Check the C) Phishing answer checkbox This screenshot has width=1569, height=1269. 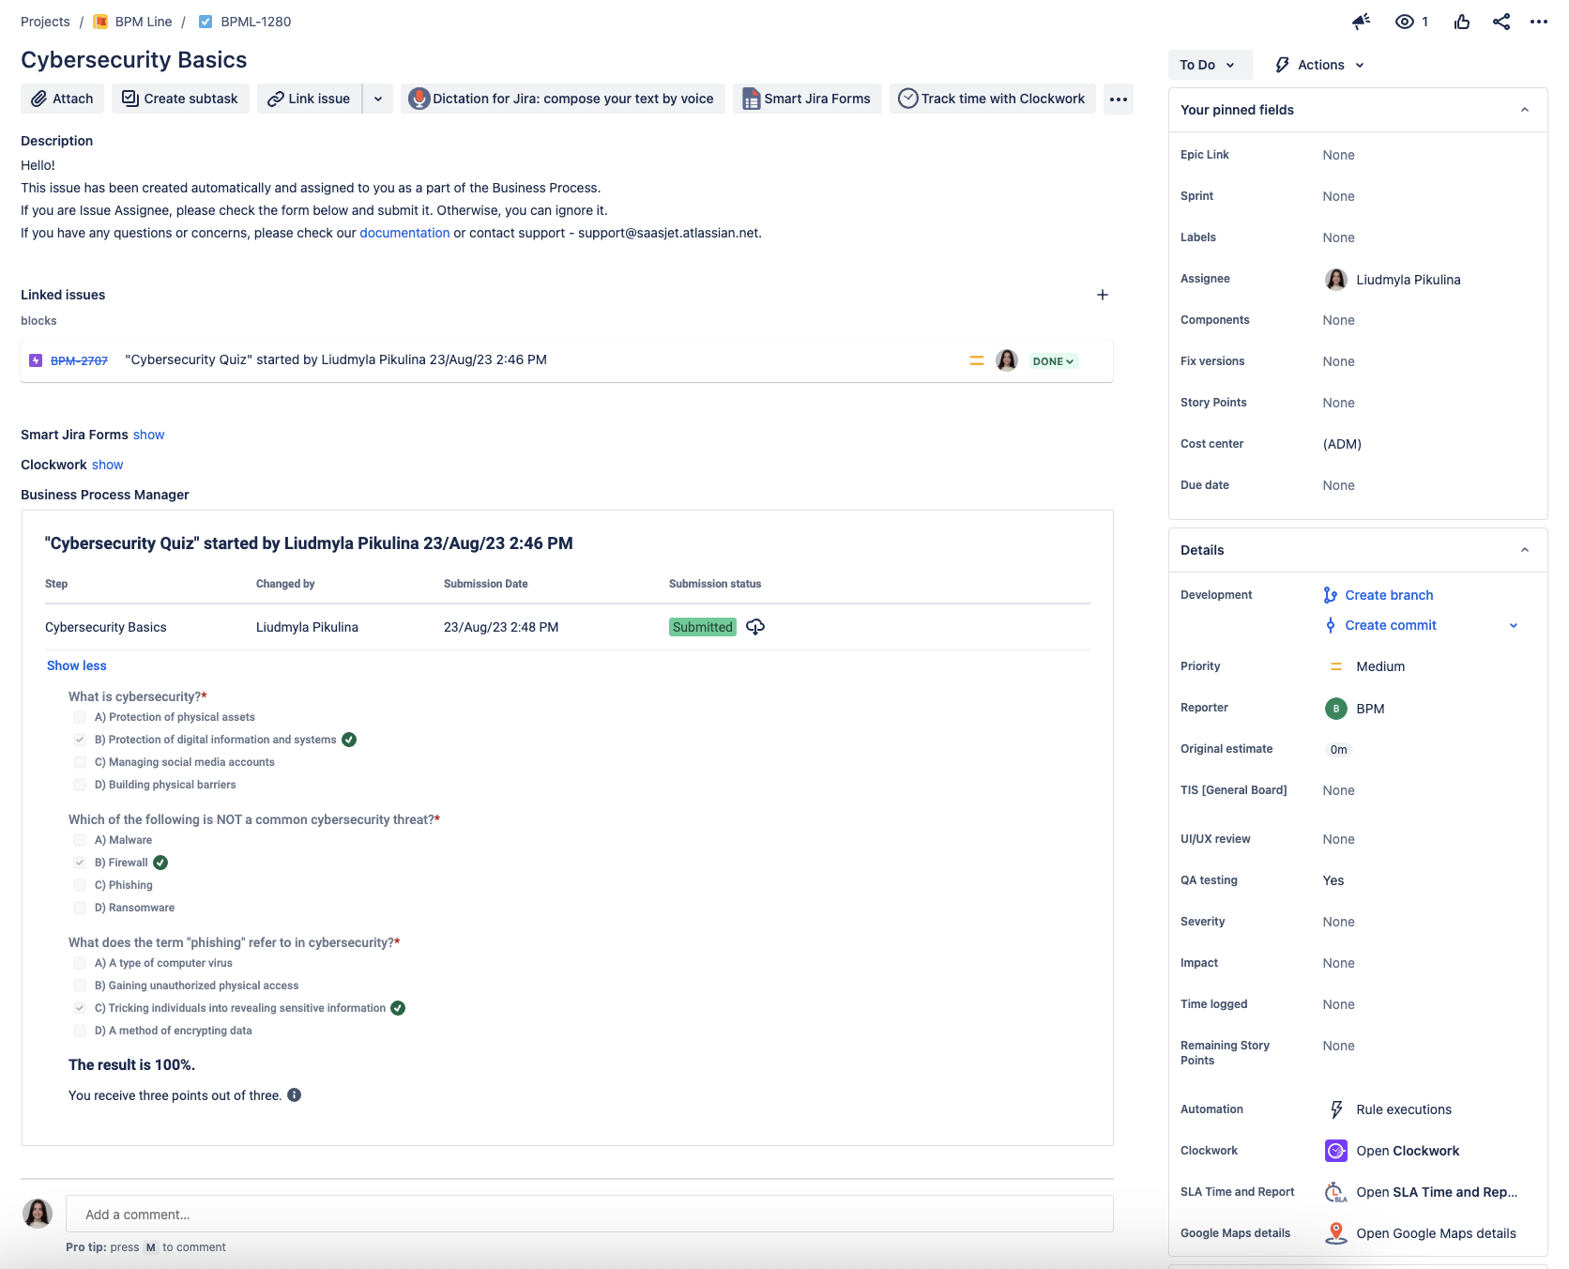80,885
